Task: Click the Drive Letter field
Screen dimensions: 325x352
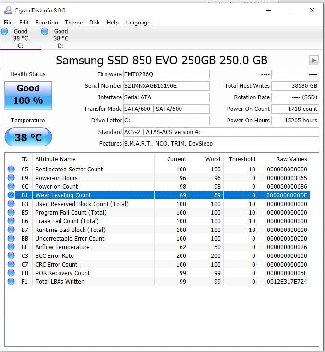Action: [167, 121]
